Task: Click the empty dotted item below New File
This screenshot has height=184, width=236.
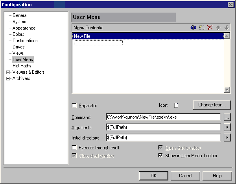Action: click(98, 43)
